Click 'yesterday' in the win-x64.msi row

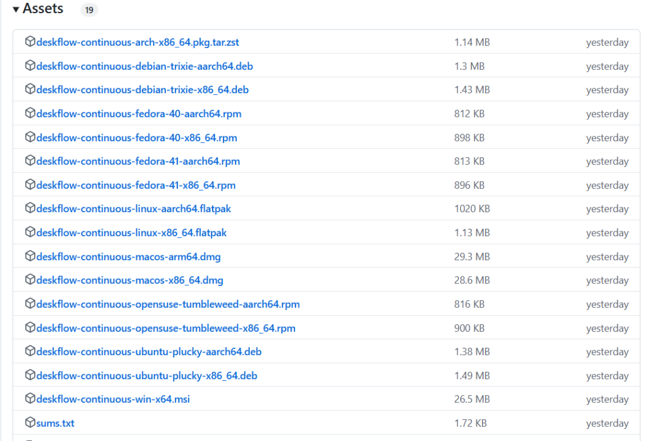(607, 400)
